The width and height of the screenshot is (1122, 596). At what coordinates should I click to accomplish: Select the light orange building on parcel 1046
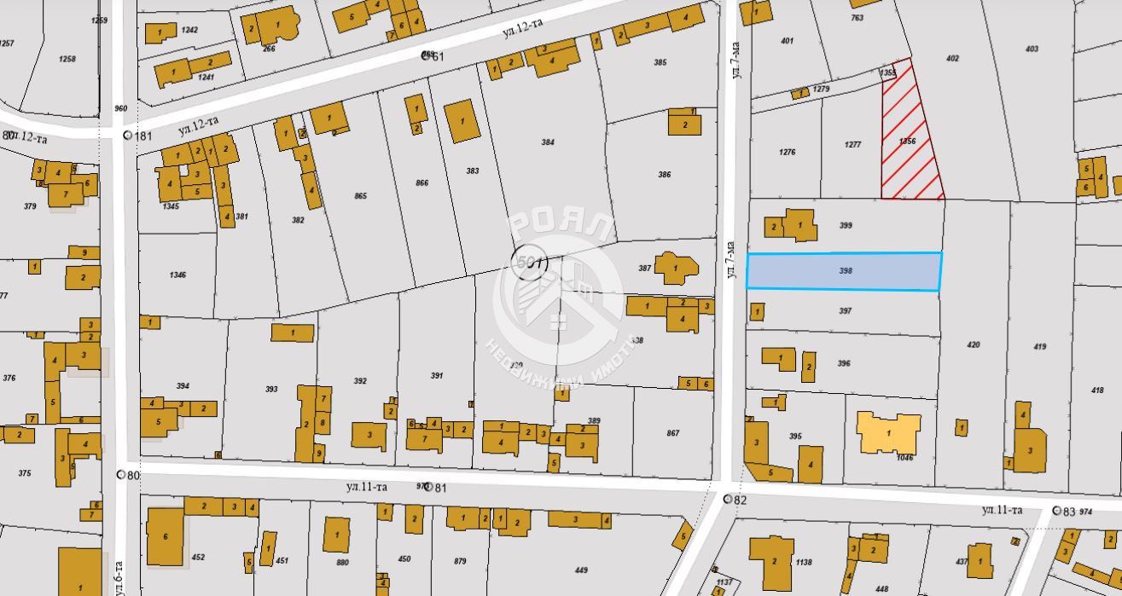[x=888, y=432]
